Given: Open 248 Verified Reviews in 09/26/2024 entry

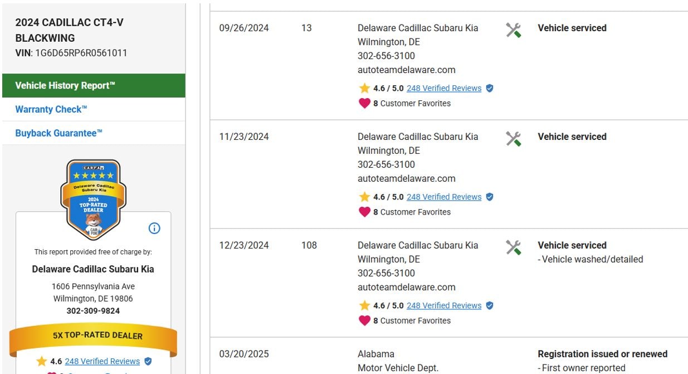Looking at the screenshot, I should pyautogui.click(x=443, y=88).
